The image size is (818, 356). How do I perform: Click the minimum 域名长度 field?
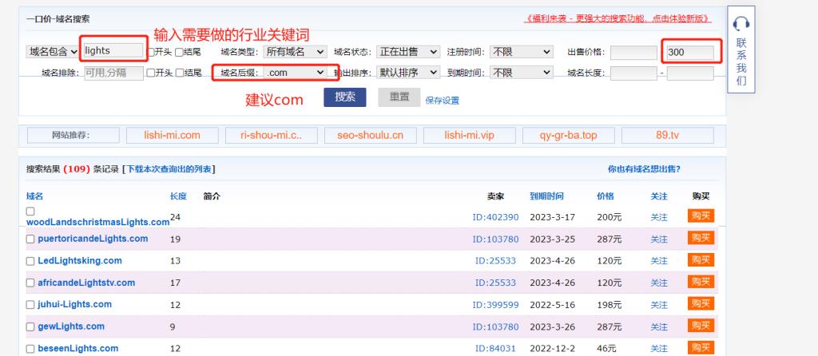tap(633, 73)
